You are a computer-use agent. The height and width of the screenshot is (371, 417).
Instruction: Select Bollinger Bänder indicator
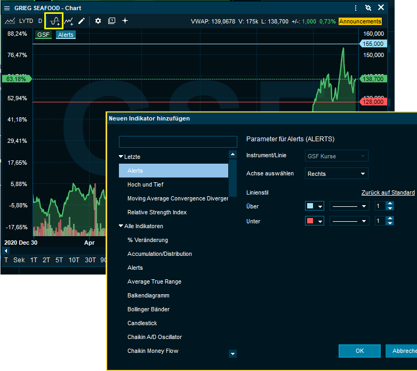[149, 309]
